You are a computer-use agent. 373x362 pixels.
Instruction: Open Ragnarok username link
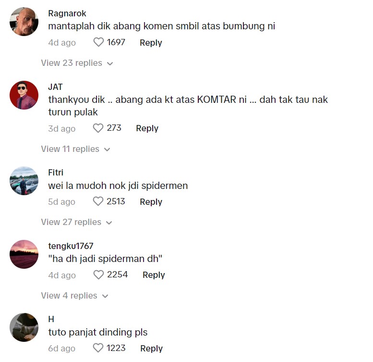(67, 13)
